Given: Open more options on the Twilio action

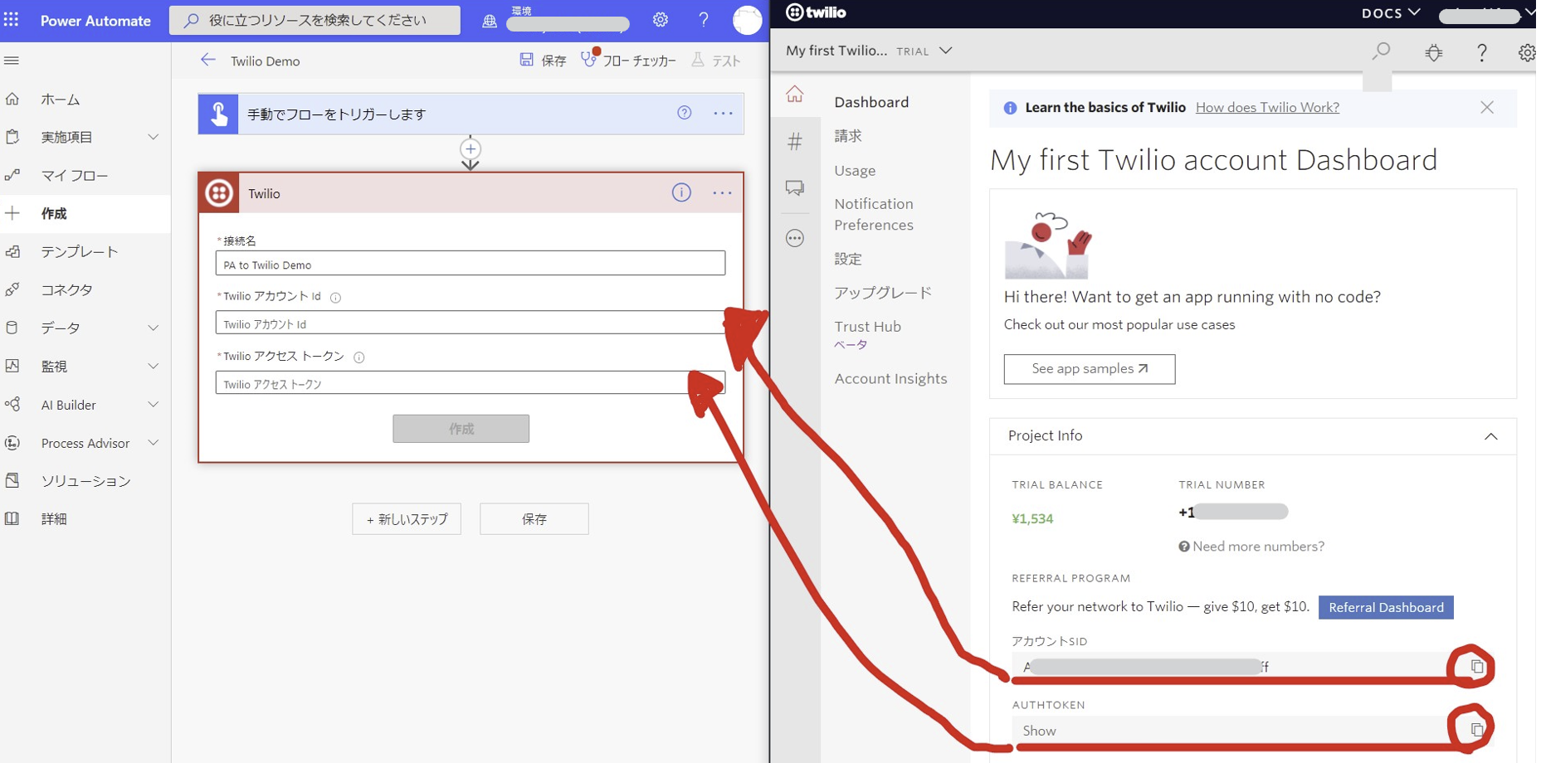Looking at the screenshot, I should click(x=722, y=193).
